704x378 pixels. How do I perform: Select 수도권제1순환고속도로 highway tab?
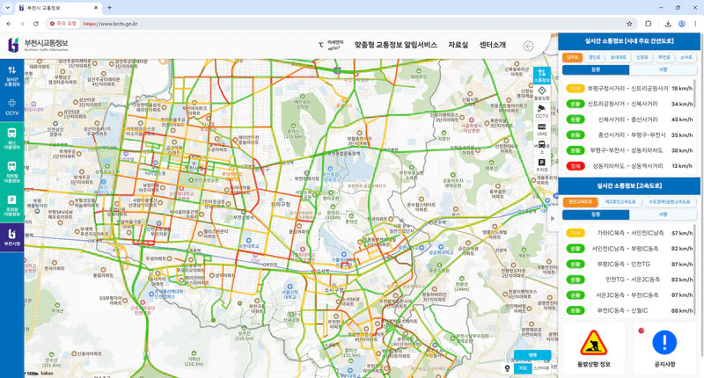(x=670, y=202)
